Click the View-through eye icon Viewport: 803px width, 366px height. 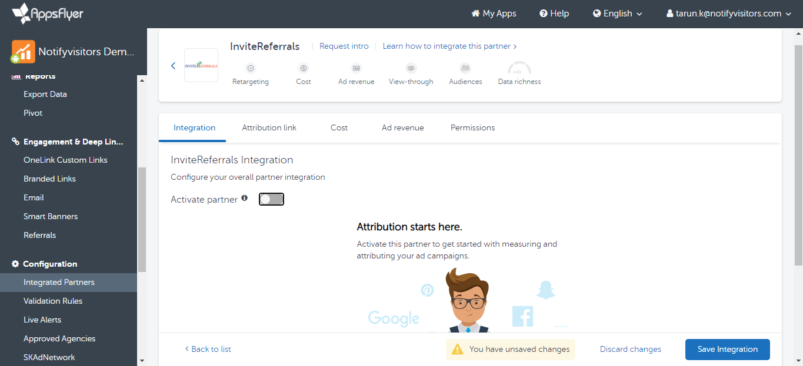pos(411,68)
